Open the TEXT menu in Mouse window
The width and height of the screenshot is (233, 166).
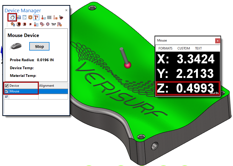point(198,48)
